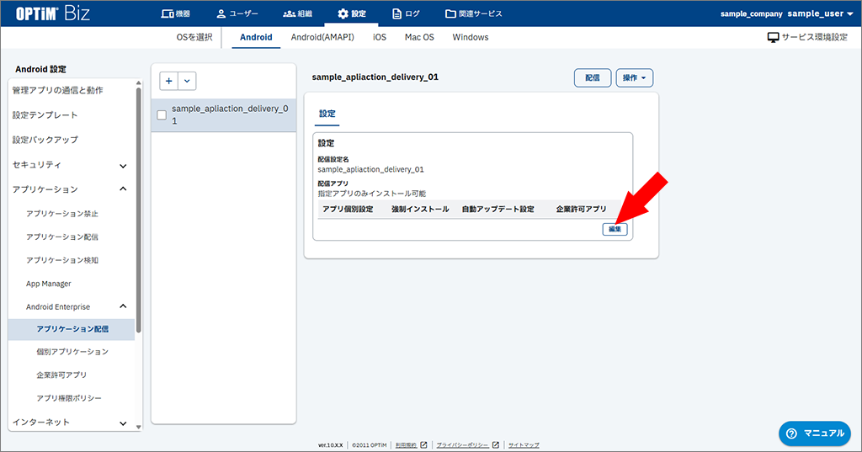The width and height of the screenshot is (862, 452).
Task: Select sample_apliaction_delivery_01 list row
Action: pyautogui.click(x=224, y=115)
